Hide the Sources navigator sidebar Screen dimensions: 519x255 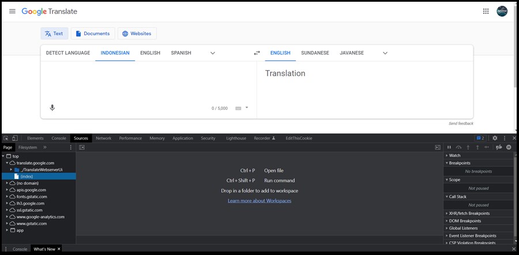pos(82,147)
